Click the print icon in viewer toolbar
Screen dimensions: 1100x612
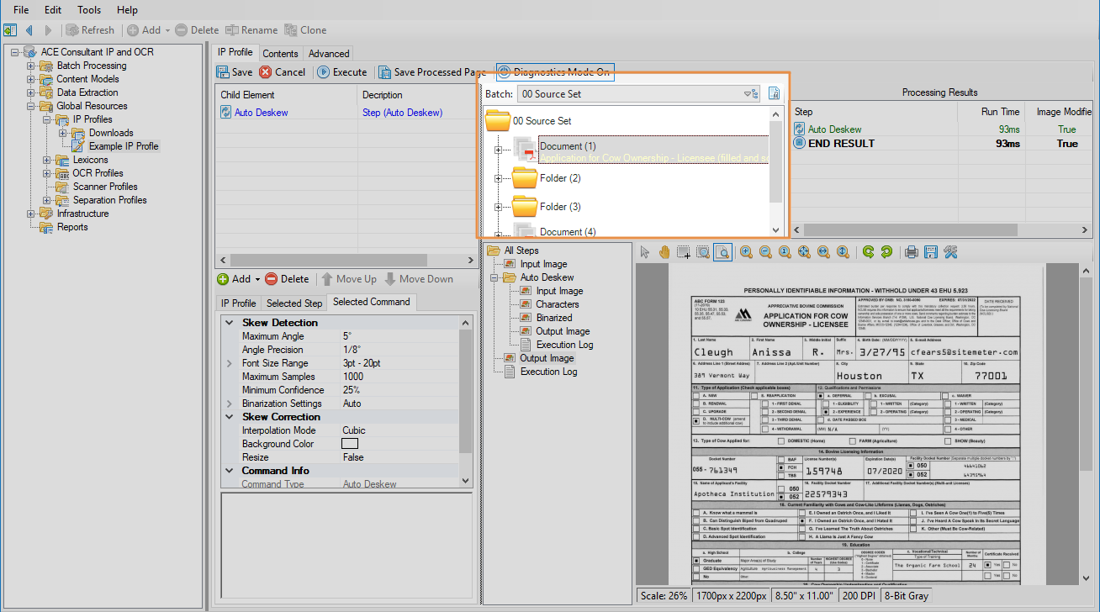[x=911, y=251]
